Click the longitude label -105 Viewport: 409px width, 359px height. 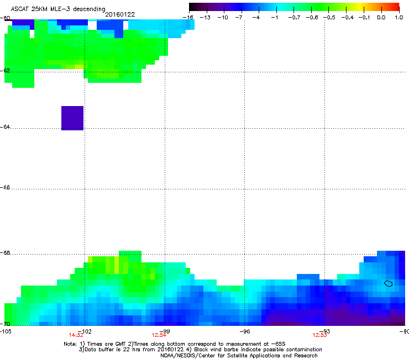pyautogui.click(x=6, y=331)
